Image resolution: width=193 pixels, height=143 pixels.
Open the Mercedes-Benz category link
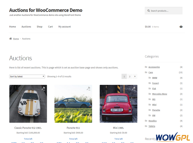click(x=159, y=94)
